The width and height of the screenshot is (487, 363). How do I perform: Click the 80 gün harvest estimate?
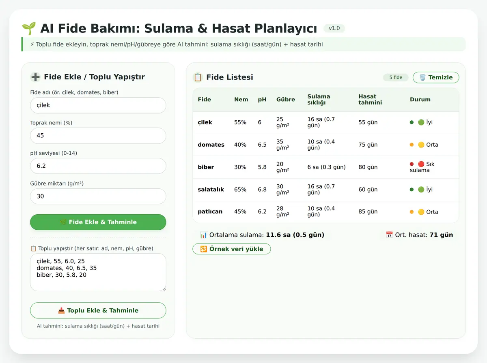coord(368,167)
